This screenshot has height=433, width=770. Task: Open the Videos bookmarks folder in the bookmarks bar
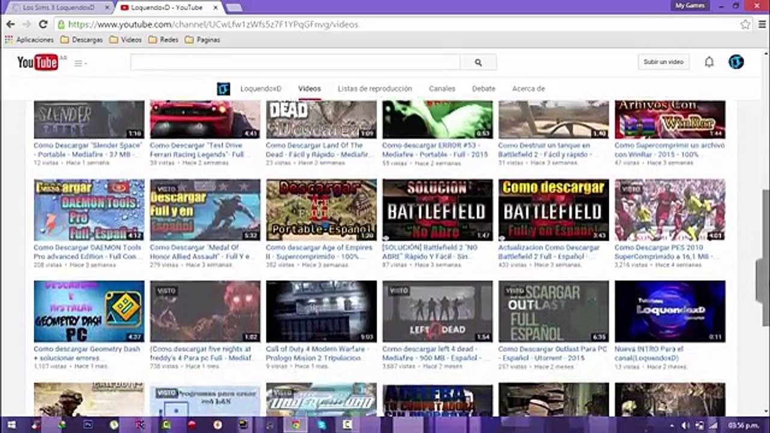click(x=126, y=40)
